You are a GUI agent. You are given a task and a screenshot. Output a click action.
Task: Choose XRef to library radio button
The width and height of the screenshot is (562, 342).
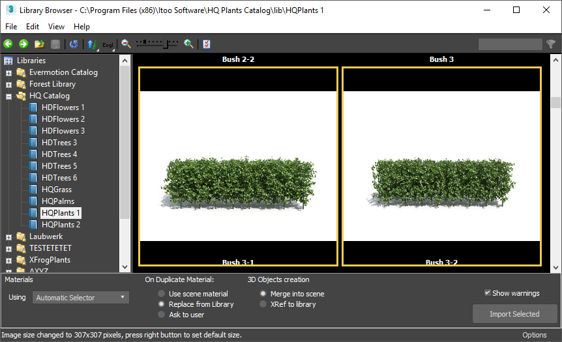point(263,304)
